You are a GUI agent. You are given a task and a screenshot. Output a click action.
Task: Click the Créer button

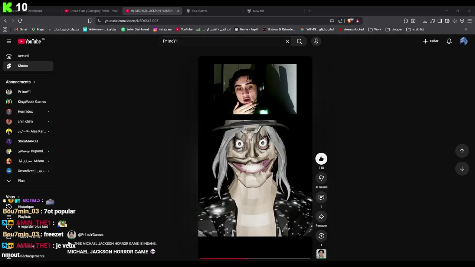click(431, 41)
